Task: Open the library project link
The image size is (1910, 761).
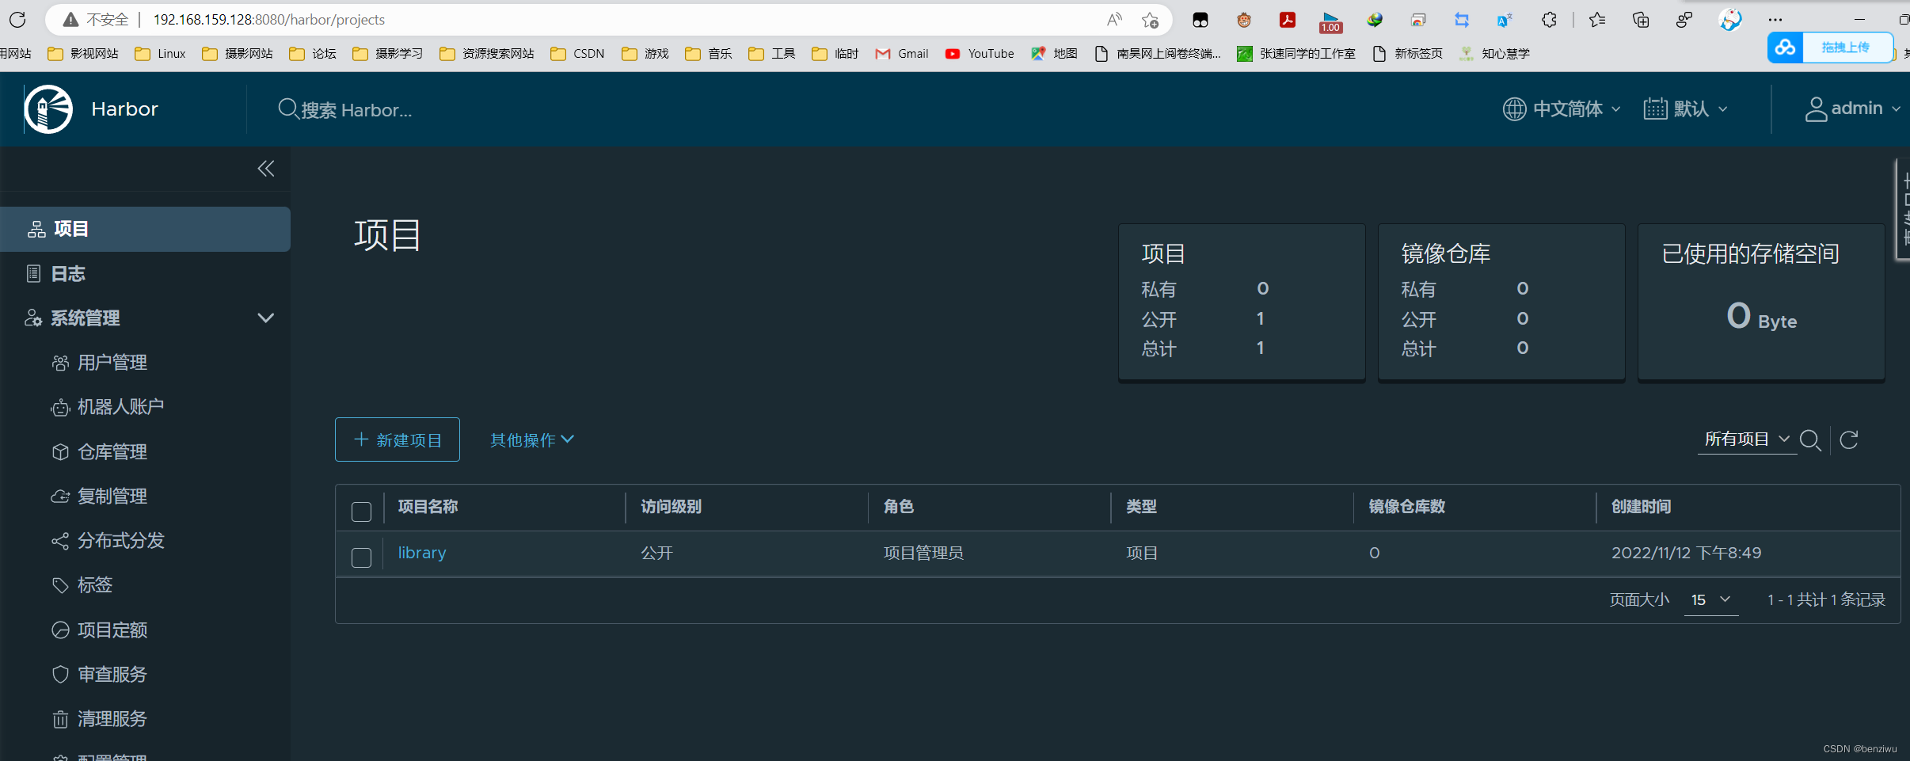Action: (x=422, y=553)
